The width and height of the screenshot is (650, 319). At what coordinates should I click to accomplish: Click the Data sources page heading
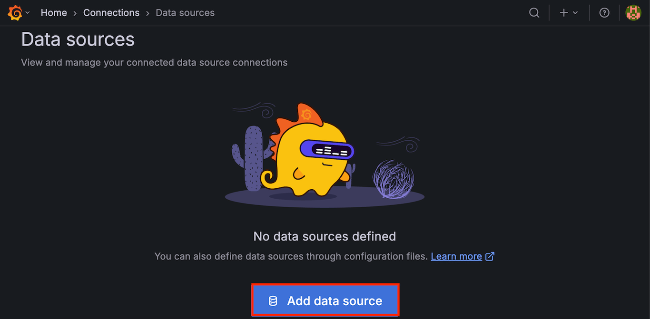pyautogui.click(x=78, y=39)
